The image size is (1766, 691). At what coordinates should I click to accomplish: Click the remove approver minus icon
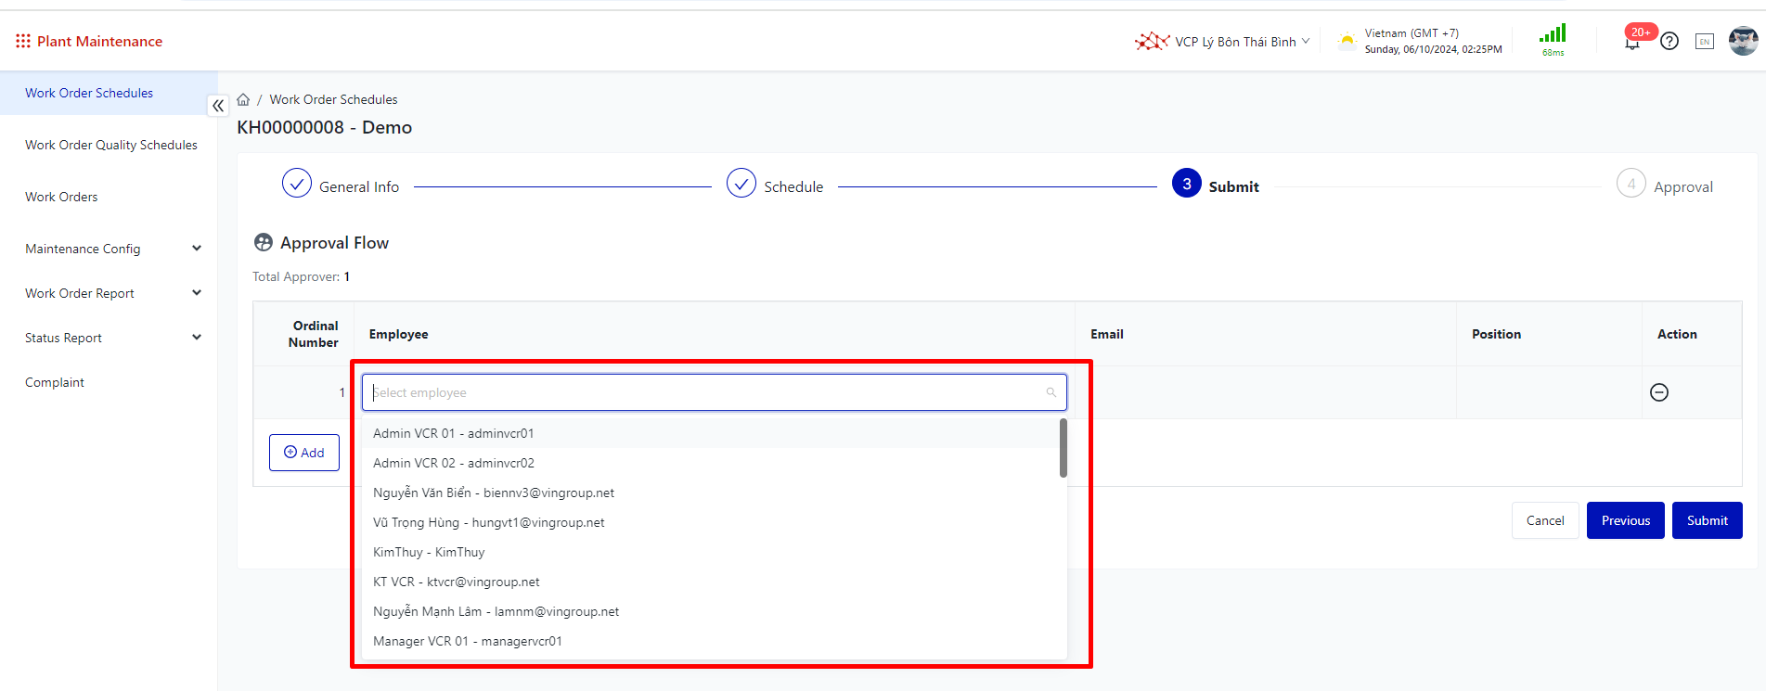point(1659,392)
